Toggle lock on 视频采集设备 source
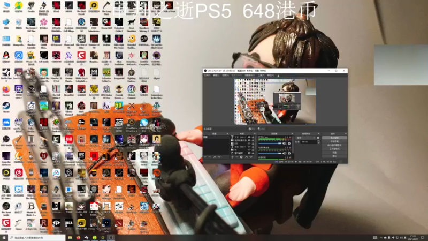This screenshot has width=428, height=241. pyautogui.click(x=253, y=140)
